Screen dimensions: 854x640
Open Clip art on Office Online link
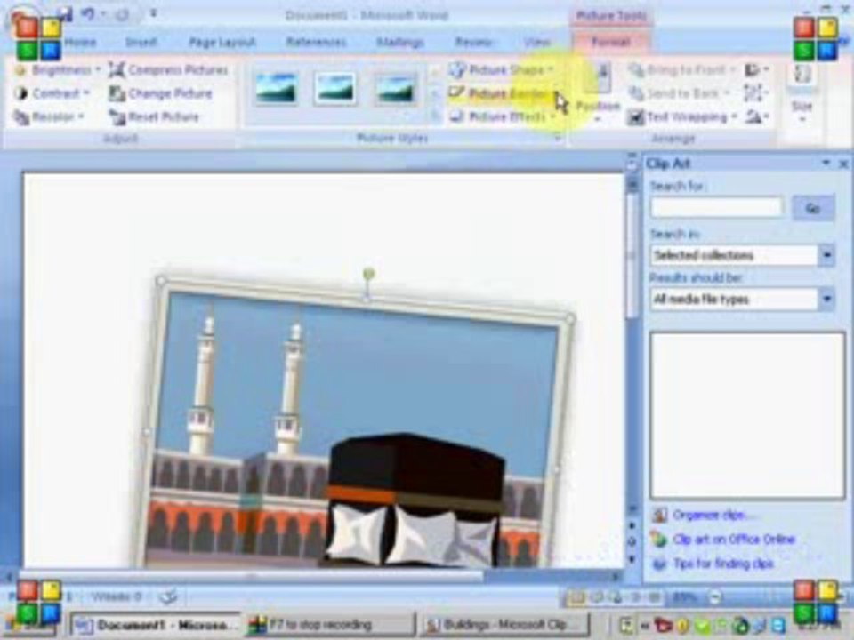(x=734, y=540)
